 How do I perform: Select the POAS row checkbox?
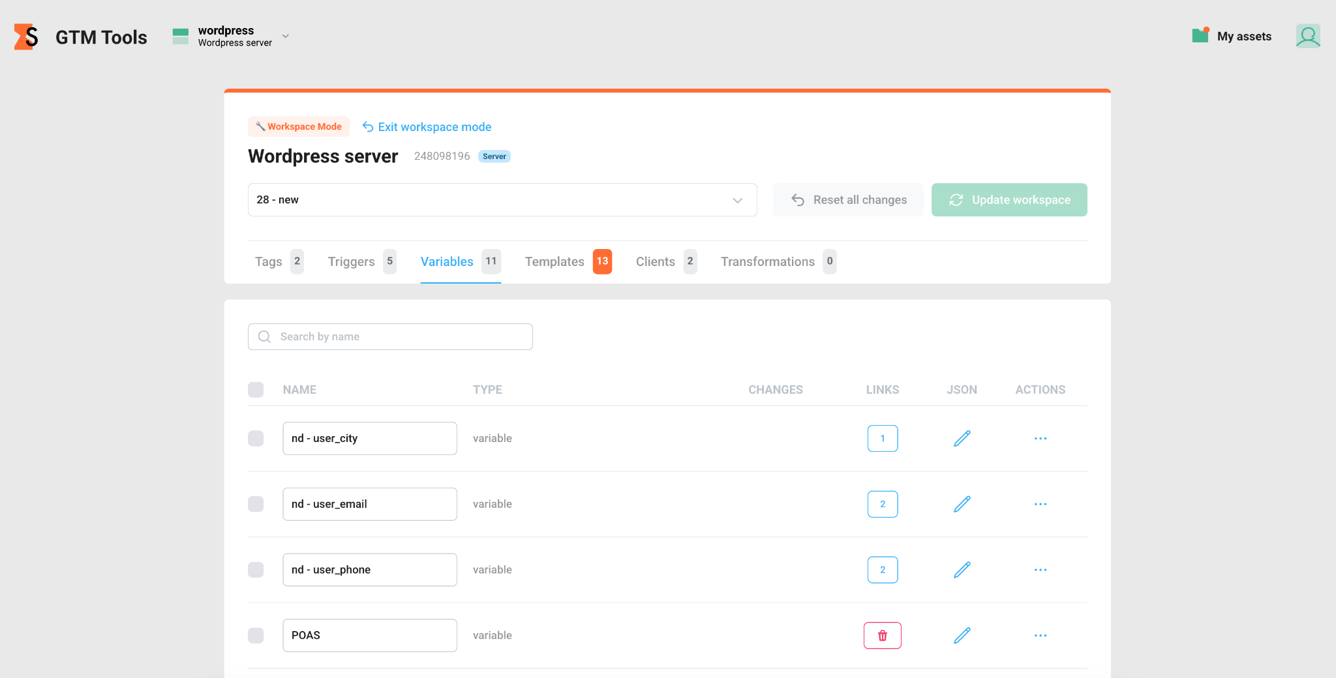pyautogui.click(x=256, y=636)
